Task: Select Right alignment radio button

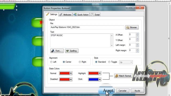Action: (x=80, y=62)
